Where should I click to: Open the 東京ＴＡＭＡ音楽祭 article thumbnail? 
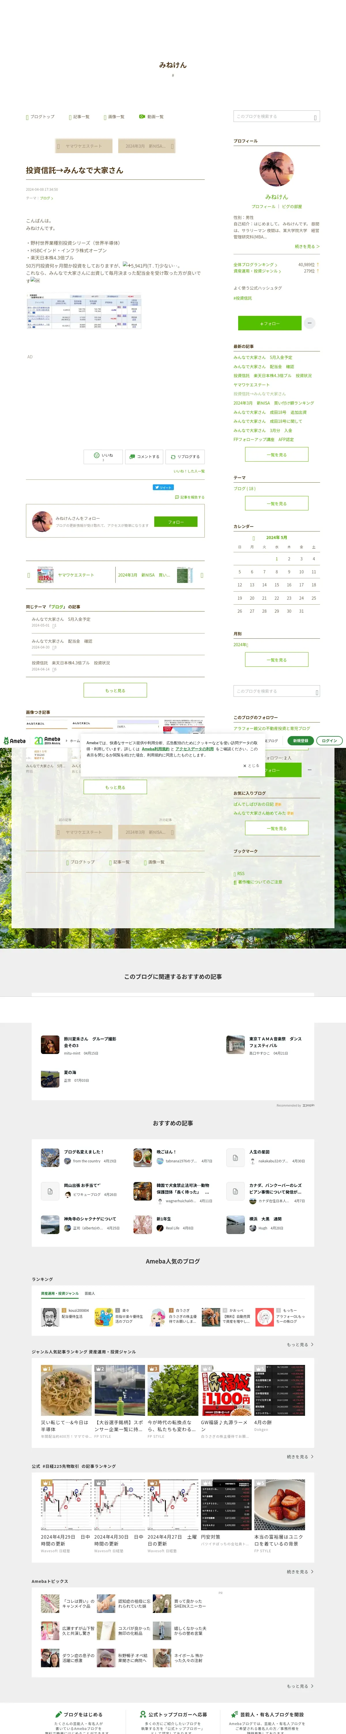click(x=236, y=1044)
